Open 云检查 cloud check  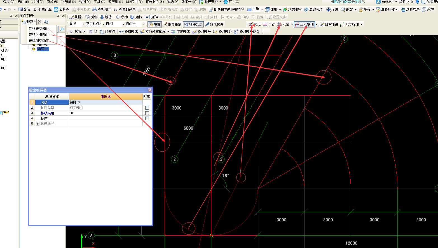point(61,10)
